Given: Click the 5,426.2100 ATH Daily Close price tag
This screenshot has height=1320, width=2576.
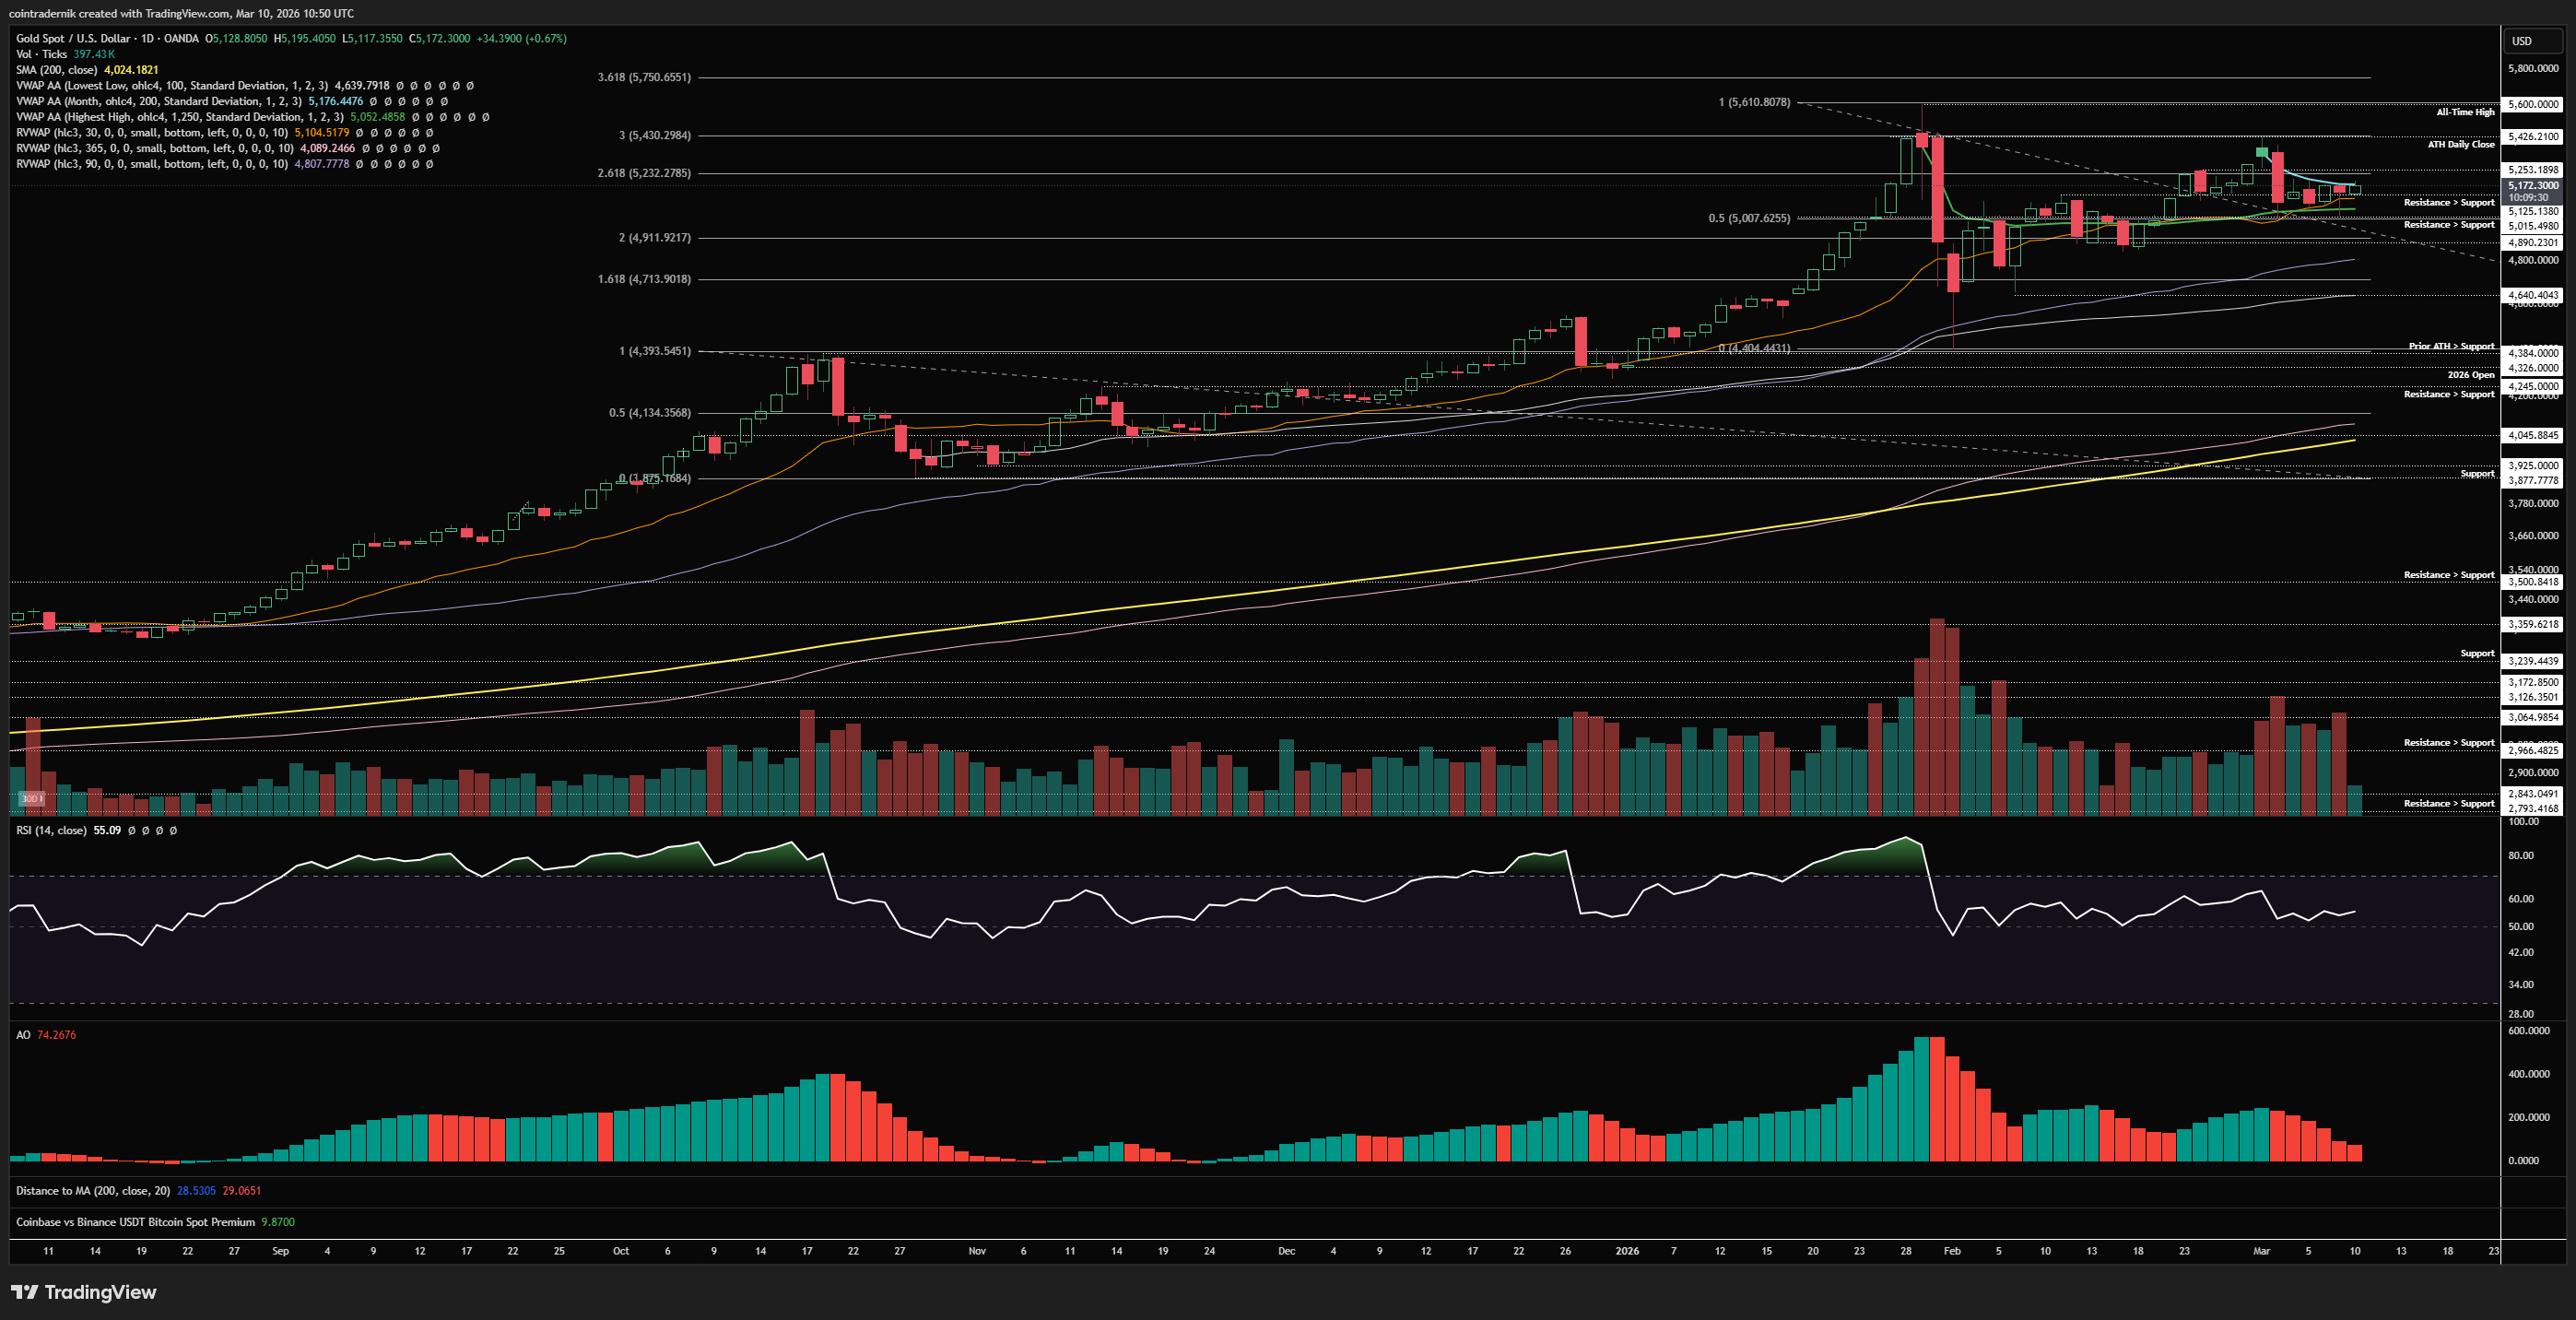Looking at the screenshot, I should click(x=2533, y=137).
